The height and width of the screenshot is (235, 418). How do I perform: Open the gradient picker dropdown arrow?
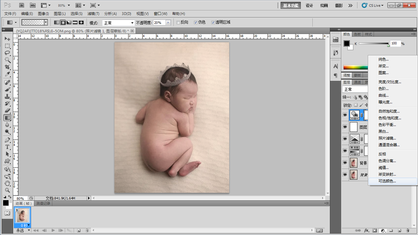pos(46,22)
